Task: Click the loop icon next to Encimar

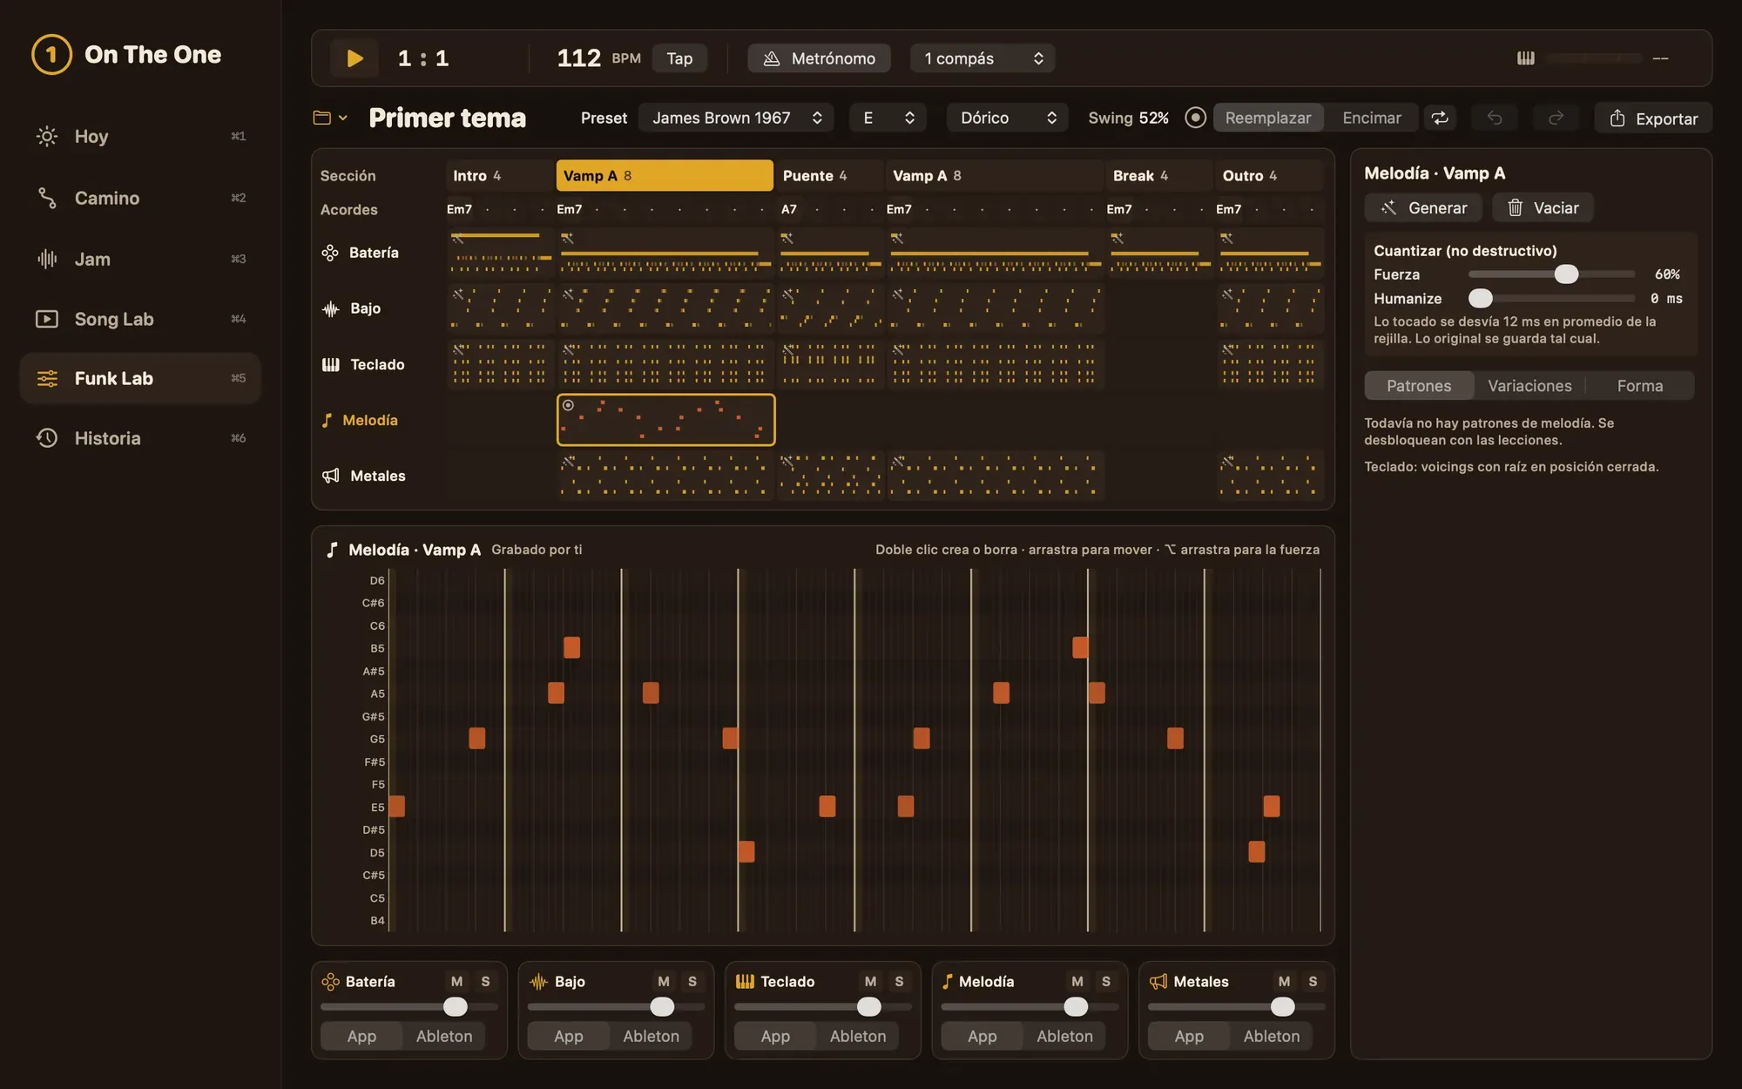Action: pos(1440,118)
